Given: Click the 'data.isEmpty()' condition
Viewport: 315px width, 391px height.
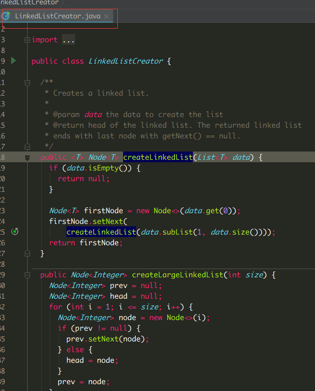Looking at the screenshot, I should click(x=99, y=168).
